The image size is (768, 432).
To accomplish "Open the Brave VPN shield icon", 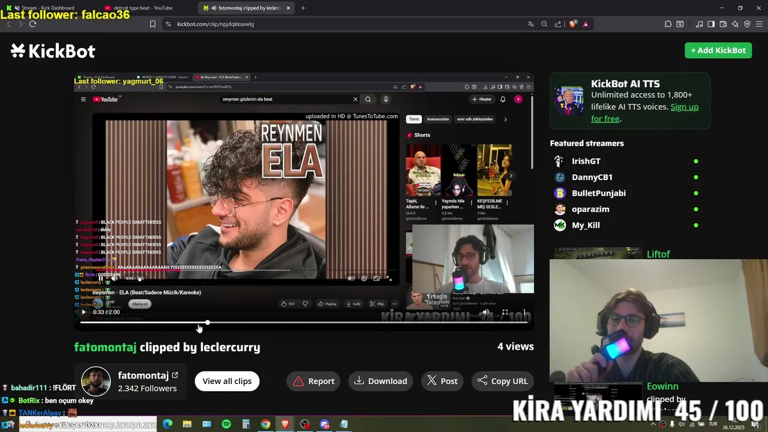I will pyautogui.click(x=747, y=24).
